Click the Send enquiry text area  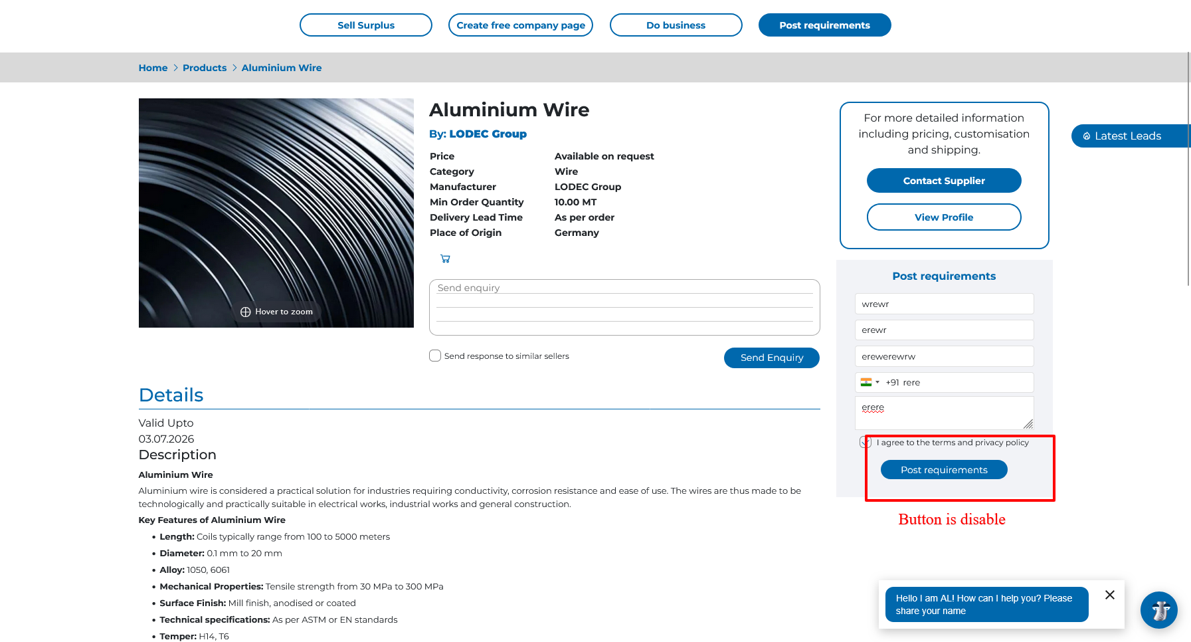tap(624, 307)
